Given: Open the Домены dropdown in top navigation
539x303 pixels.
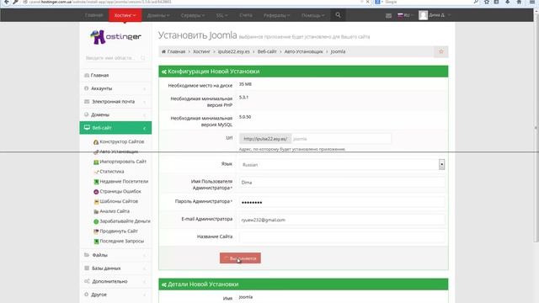Looking at the screenshot, I should [x=158, y=15].
